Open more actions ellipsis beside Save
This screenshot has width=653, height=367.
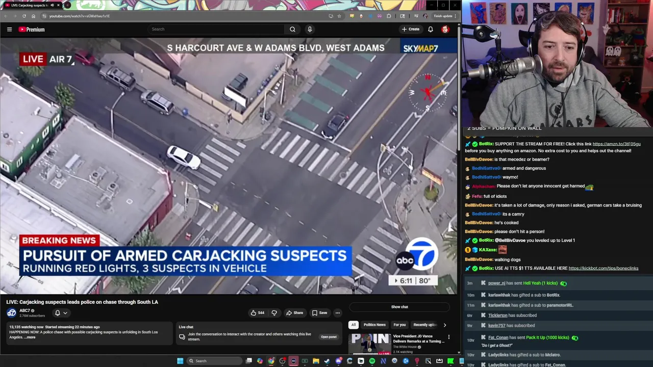(x=338, y=313)
